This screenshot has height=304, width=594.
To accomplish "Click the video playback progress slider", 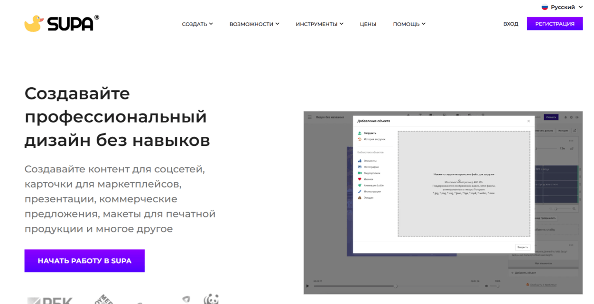I will pyautogui.click(x=398, y=286).
